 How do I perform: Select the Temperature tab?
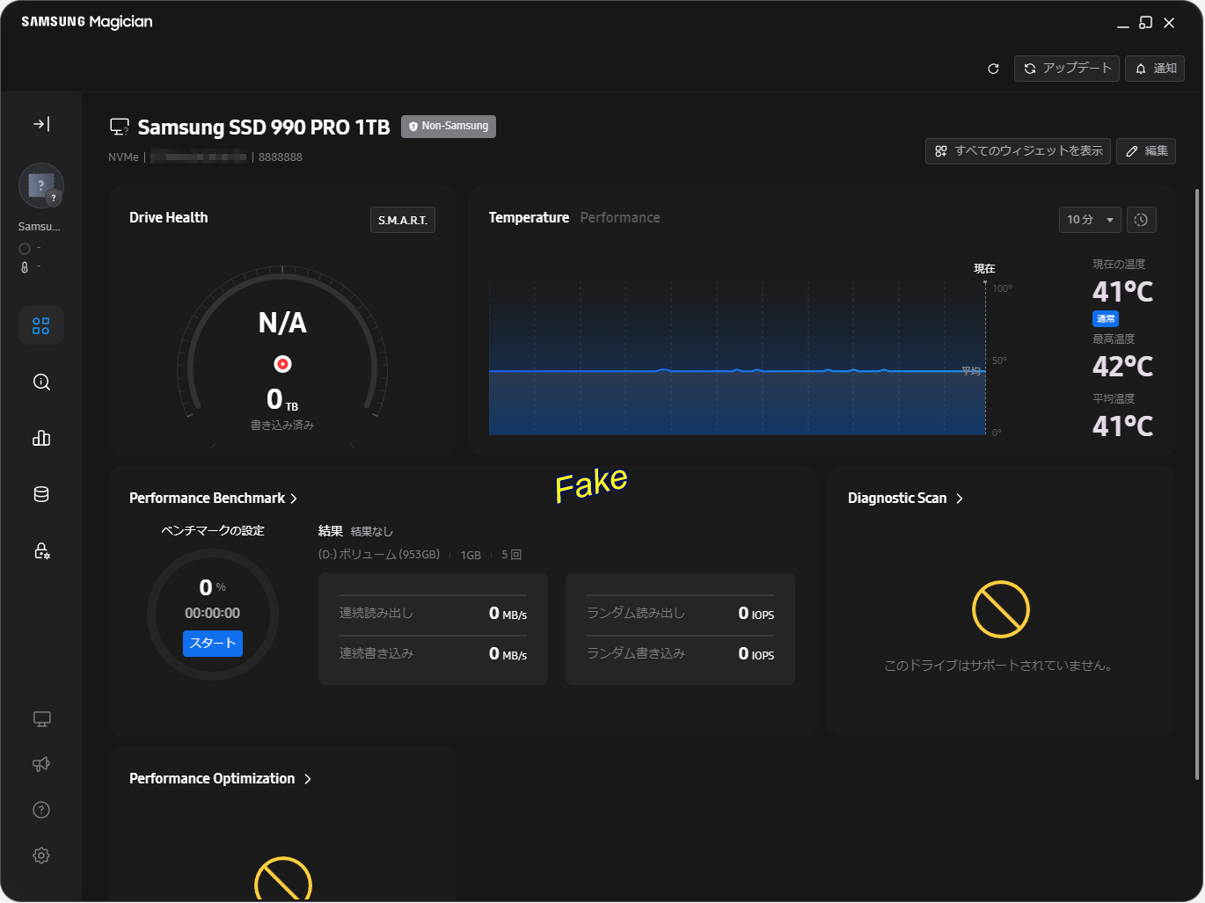(529, 218)
